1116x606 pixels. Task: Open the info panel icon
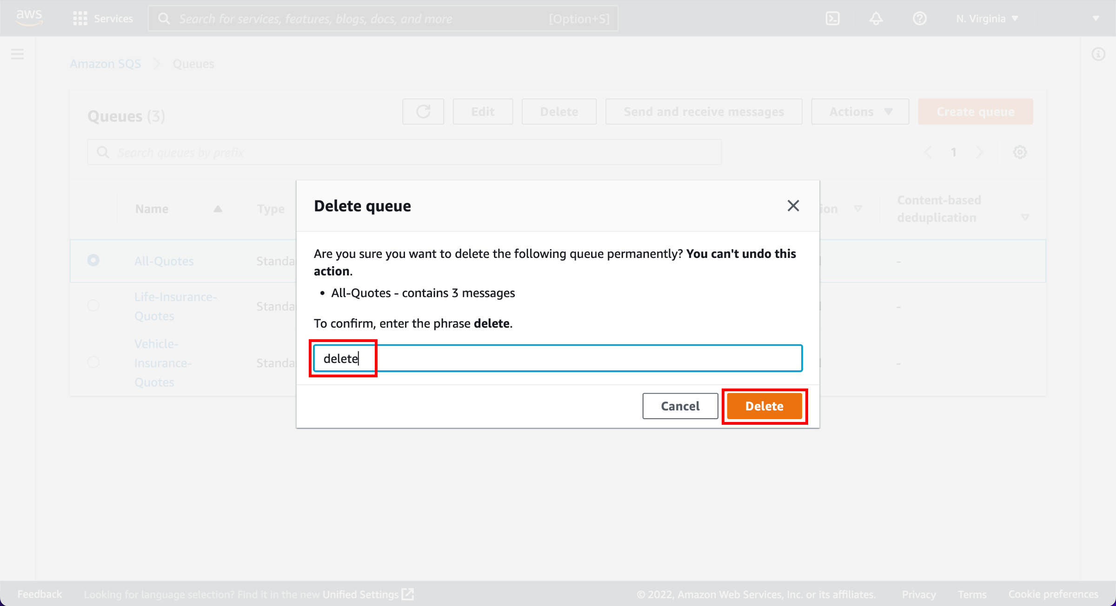pyautogui.click(x=1098, y=54)
